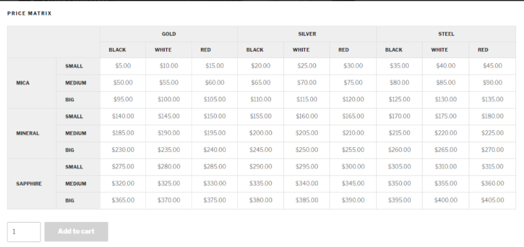Click the $155.00 price cell

(x=261, y=117)
